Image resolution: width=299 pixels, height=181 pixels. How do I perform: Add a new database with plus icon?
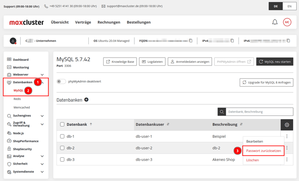[x=87, y=100]
